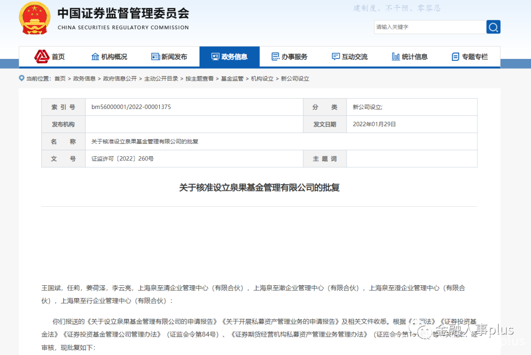The width and height of the screenshot is (531, 355).
Task: Click the form icon beside 办事服务
Action: point(275,57)
